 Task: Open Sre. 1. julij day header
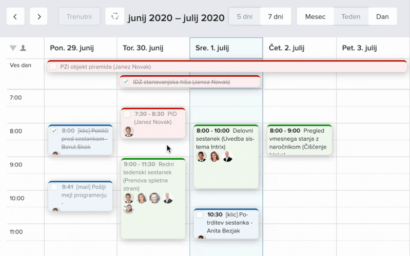[213, 48]
